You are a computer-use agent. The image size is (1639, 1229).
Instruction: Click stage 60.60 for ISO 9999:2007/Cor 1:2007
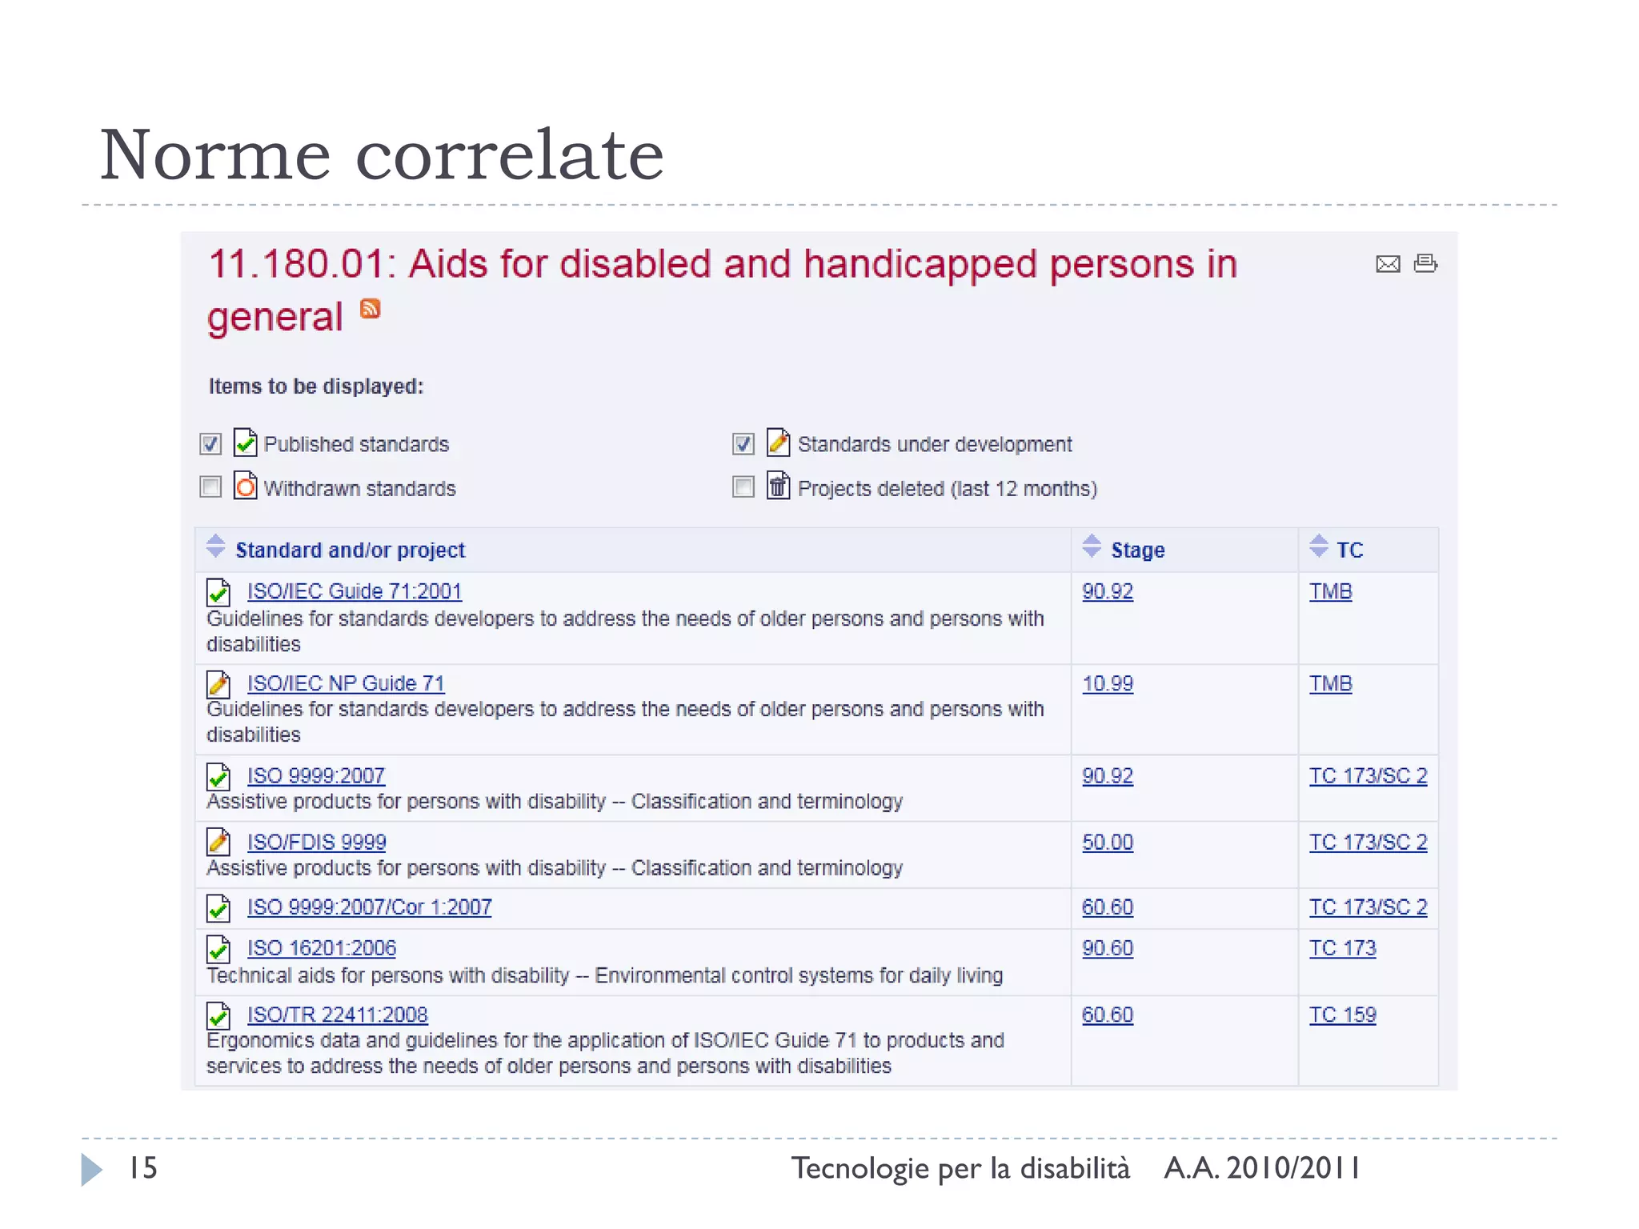point(1108,907)
